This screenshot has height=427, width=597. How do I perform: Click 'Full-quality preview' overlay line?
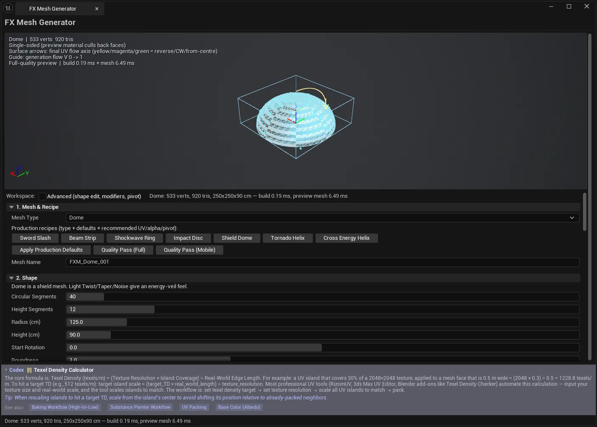click(x=71, y=63)
